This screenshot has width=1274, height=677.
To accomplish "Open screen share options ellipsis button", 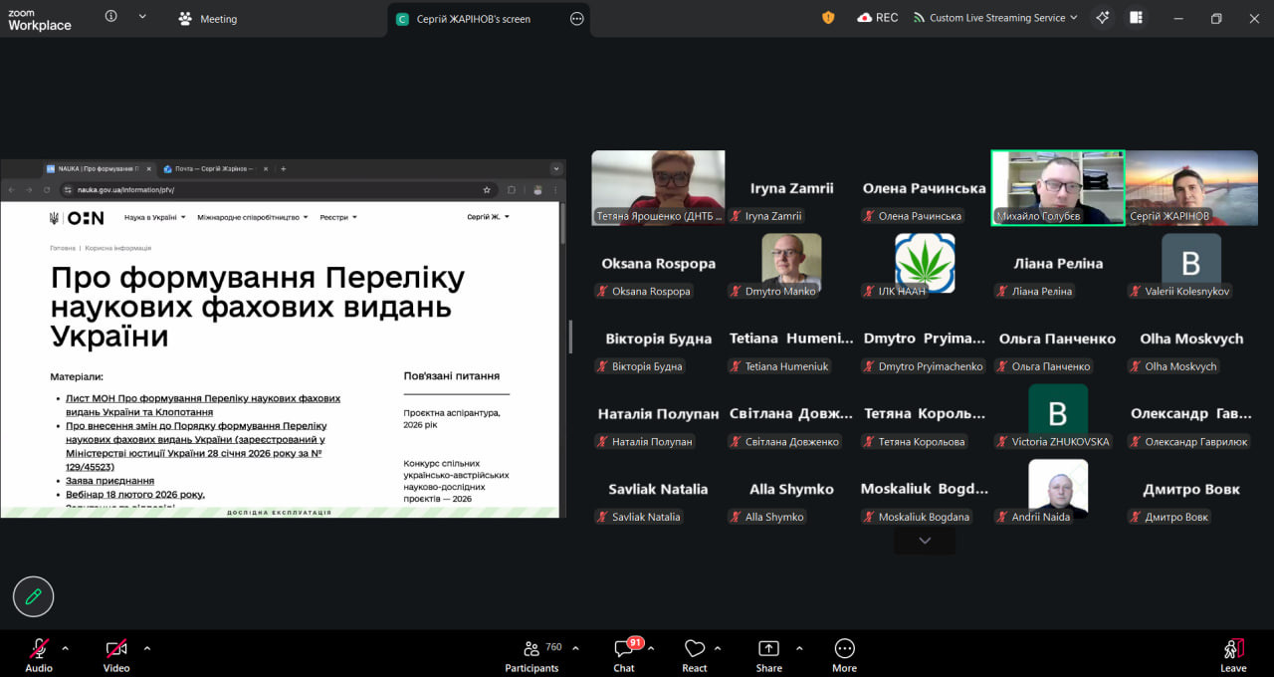I will point(576,19).
